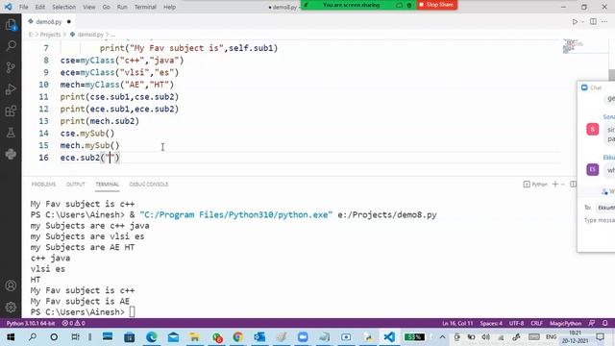This screenshot has width=615, height=346.
Task: Open the Testing flask view
Action: [x=11, y=133]
